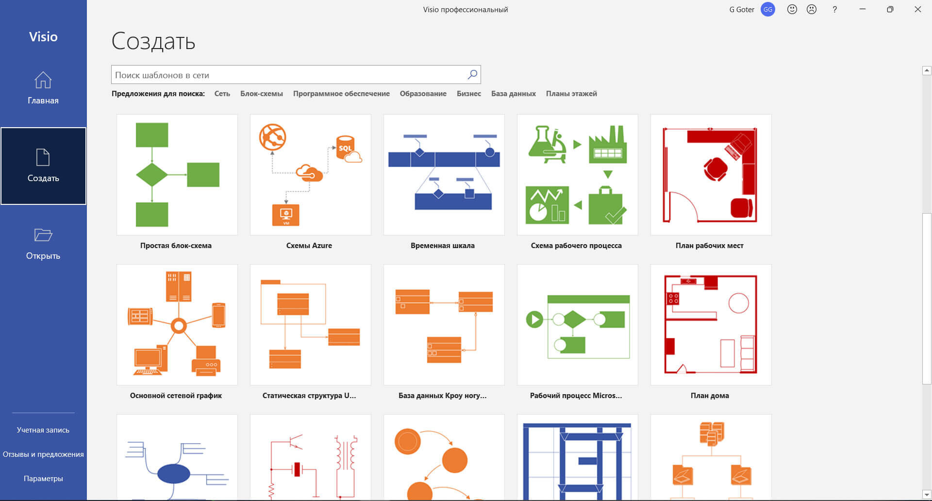Viewport: 932px width, 501px height.
Task: Click the Основной сетевой график caption
Action: pyautogui.click(x=176, y=396)
